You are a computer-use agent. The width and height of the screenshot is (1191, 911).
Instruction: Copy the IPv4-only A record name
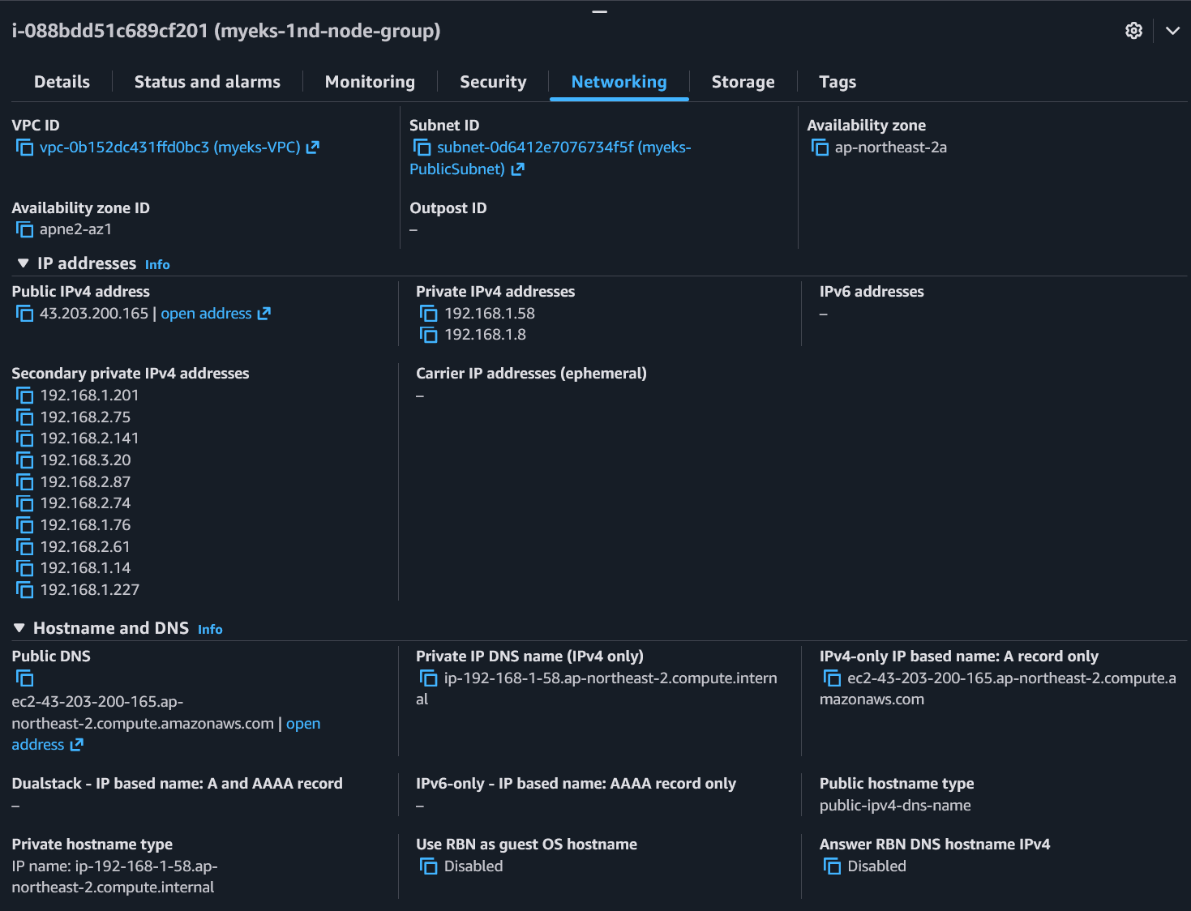(x=831, y=678)
